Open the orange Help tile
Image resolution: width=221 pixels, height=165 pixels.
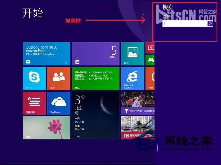pyautogui.click(x=150, y=79)
